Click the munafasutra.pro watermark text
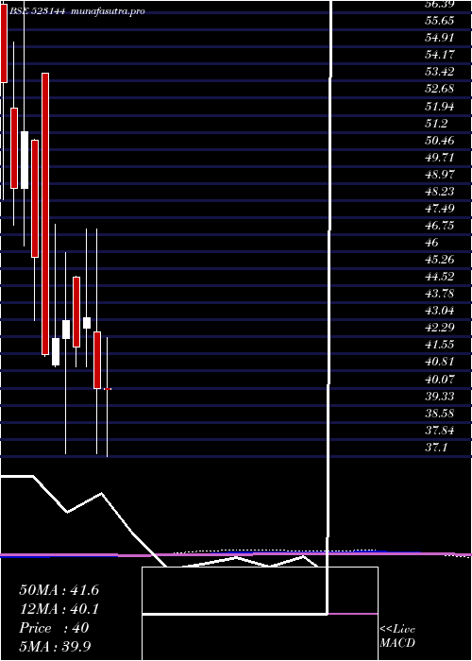 point(110,11)
